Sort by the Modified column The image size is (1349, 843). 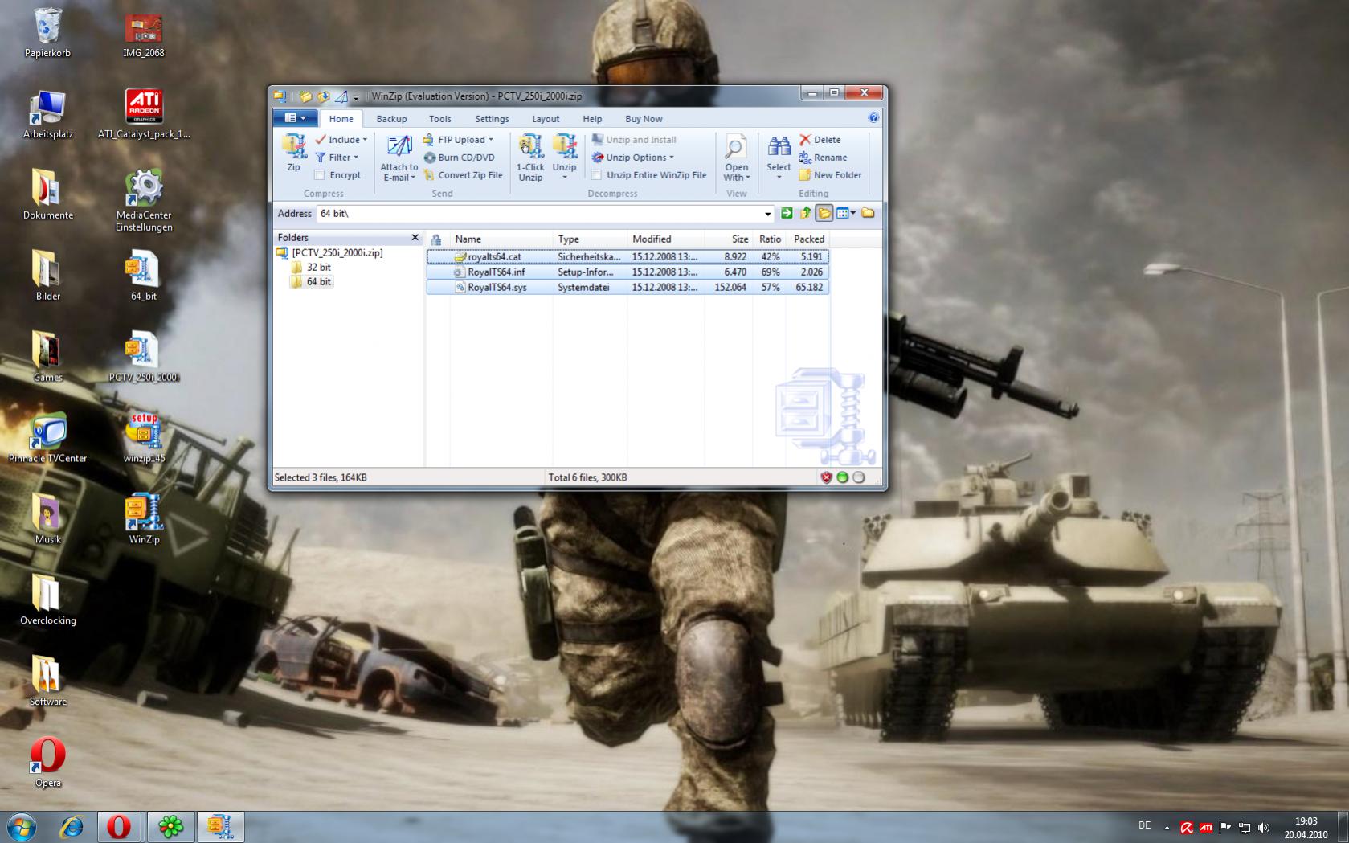click(x=666, y=239)
